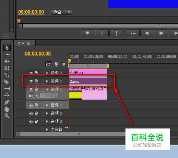Hide the 视频 2 track eye

click(31, 81)
